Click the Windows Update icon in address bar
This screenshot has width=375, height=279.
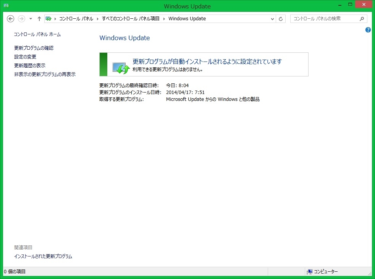pos(48,19)
